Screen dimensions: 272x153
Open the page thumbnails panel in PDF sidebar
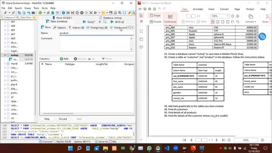[x=141, y=39]
